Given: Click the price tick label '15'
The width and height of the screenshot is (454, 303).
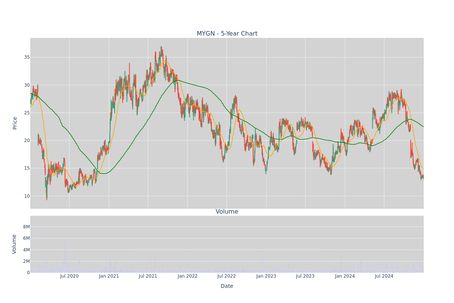Looking at the screenshot, I should [x=27, y=168].
